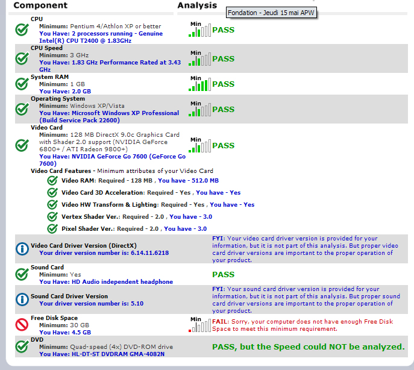Click 'Minimum: Yes' under Sound Card

tap(60, 275)
